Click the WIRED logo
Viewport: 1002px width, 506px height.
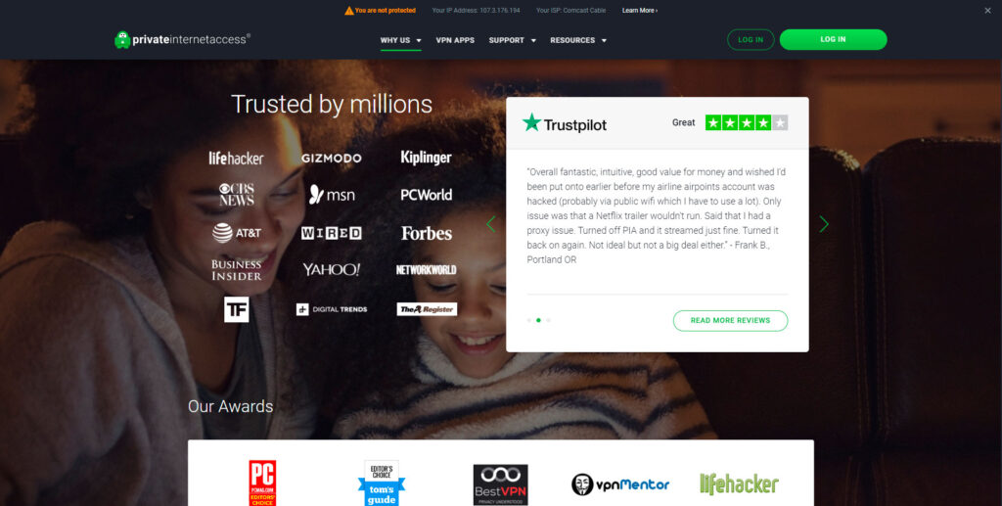[331, 233]
